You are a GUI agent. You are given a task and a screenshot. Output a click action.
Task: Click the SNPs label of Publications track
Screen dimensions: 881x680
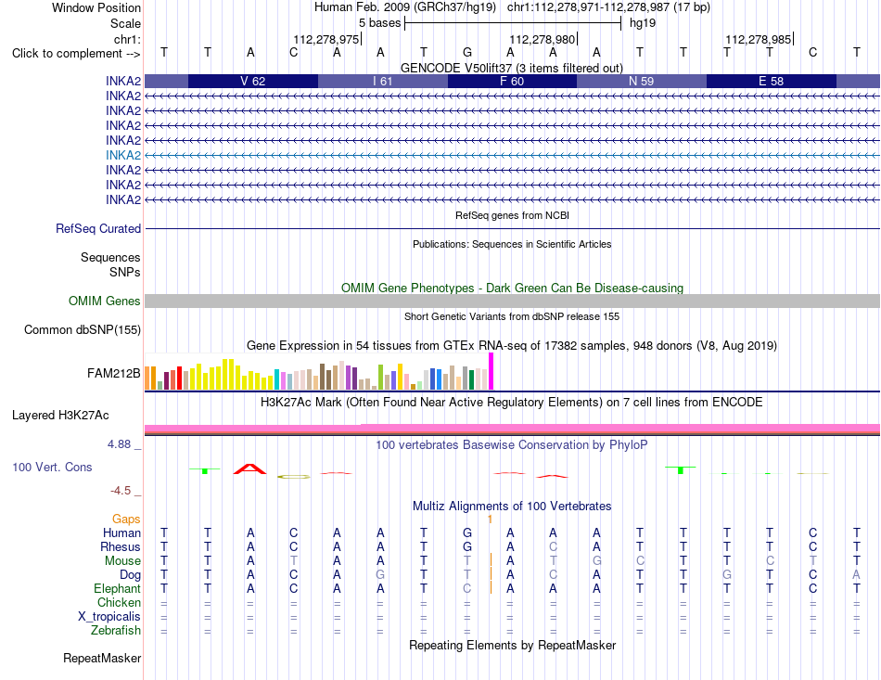[x=125, y=272]
